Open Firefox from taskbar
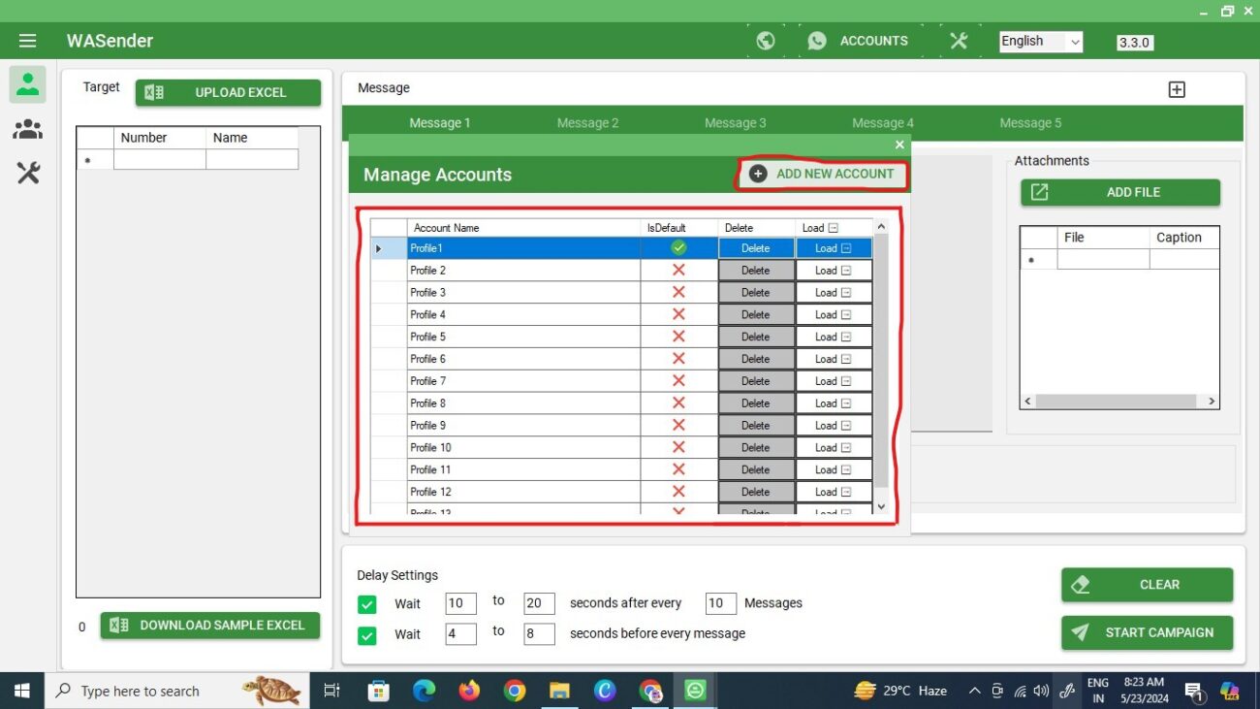The image size is (1260, 709). tap(469, 691)
